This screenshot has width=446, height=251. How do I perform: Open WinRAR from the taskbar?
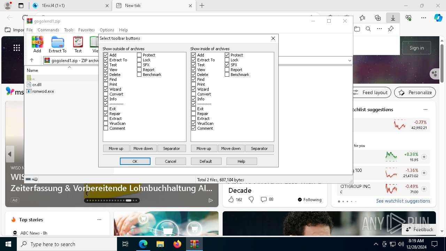click(x=194, y=244)
